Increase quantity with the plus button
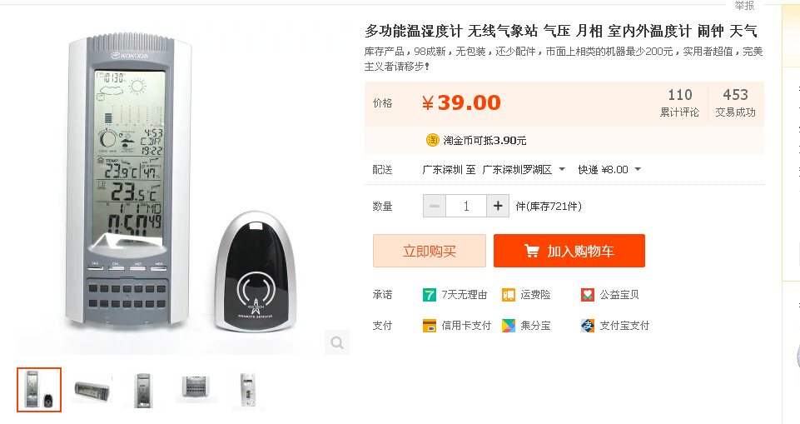The image size is (800, 424). click(x=497, y=206)
